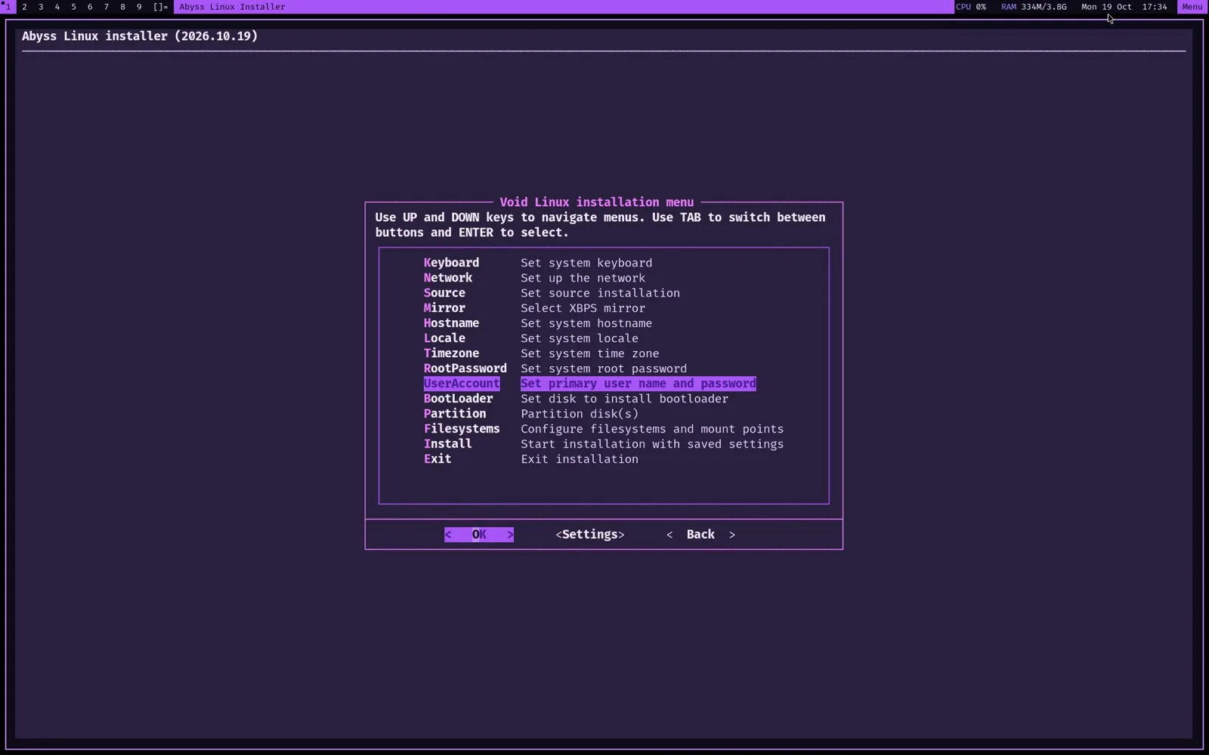Click the Settings button
The image size is (1209, 755).
(590, 535)
